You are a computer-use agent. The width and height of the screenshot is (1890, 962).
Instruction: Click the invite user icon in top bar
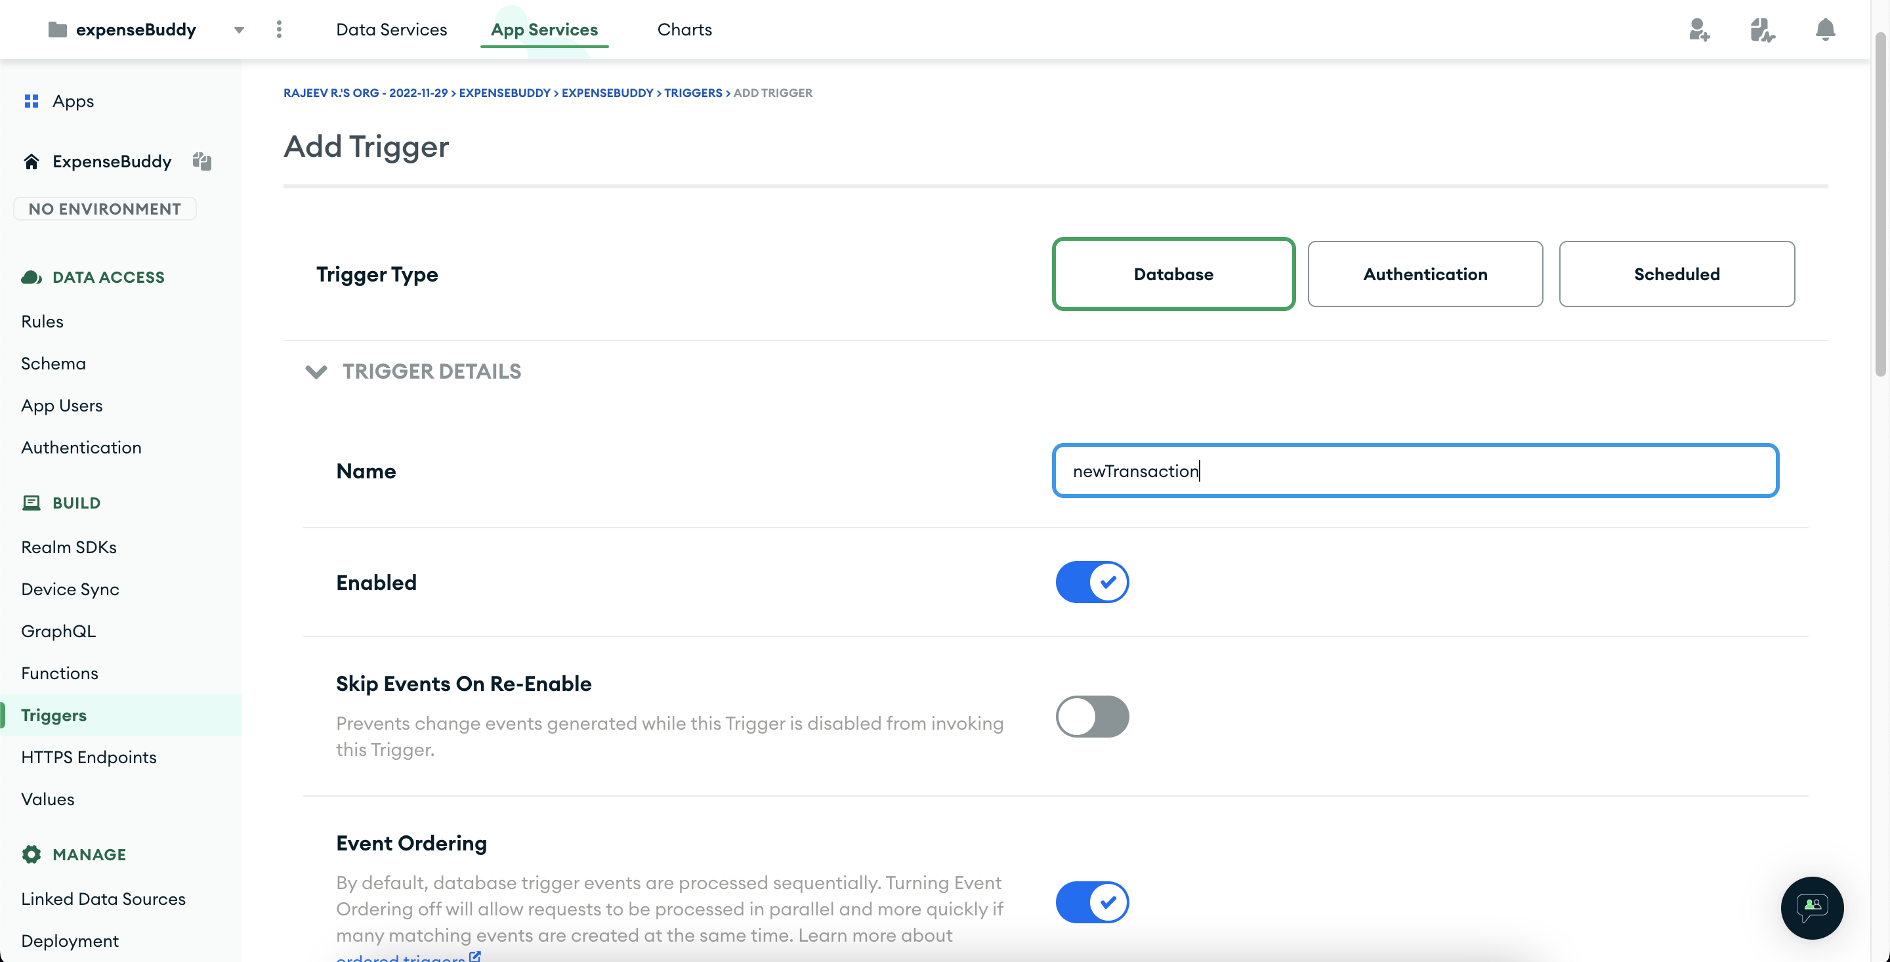(1698, 30)
